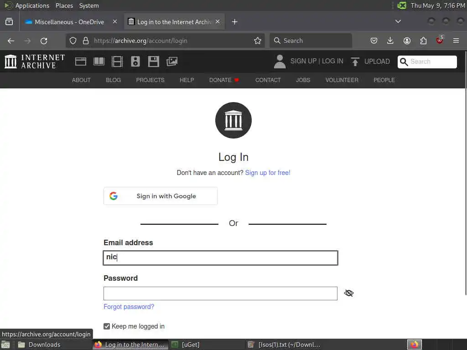
Task: Go to VOLUNTEER
Action: click(x=342, y=80)
